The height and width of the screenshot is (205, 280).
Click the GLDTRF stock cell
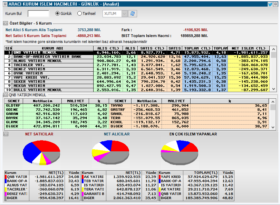pos(13,106)
